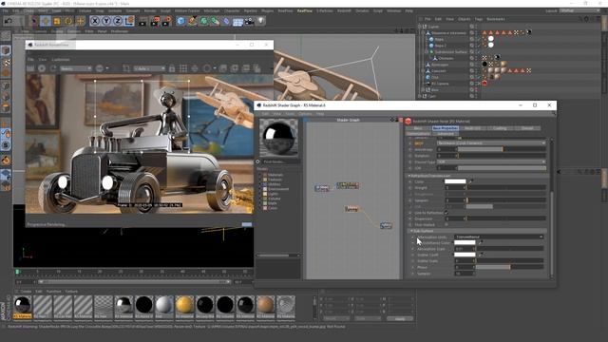
Task: Click Render View clapperboard icon
Action: coord(143,21)
